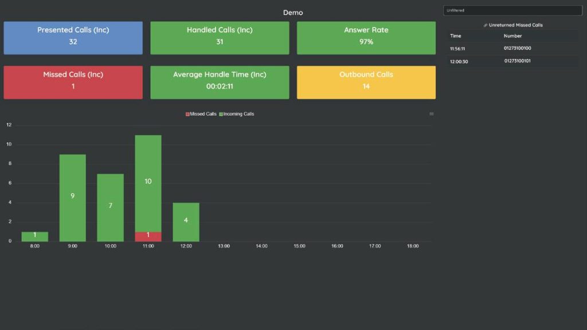Focus the Unfiltered filter field
Image resolution: width=587 pixels, height=330 pixels.
coord(512,10)
